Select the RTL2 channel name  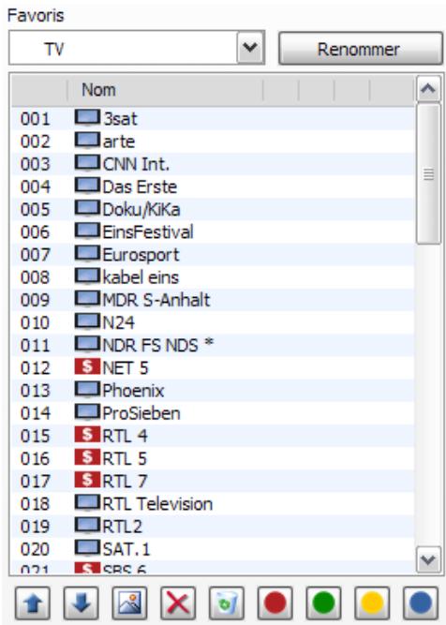pyautogui.click(x=122, y=527)
